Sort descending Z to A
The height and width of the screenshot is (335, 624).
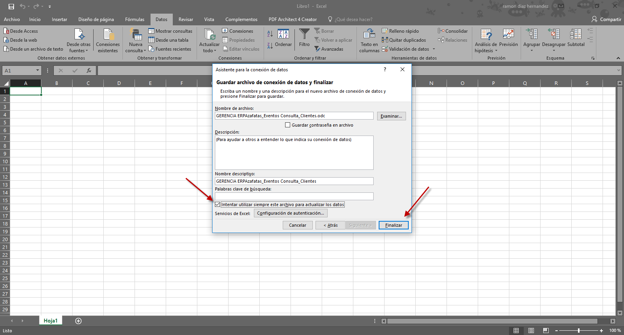coord(270,46)
